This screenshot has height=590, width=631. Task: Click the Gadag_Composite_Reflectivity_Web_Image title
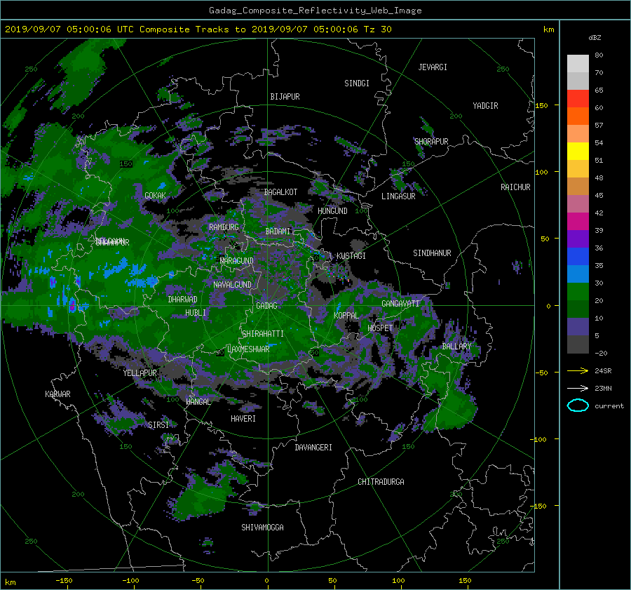pyautogui.click(x=315, y=11)
